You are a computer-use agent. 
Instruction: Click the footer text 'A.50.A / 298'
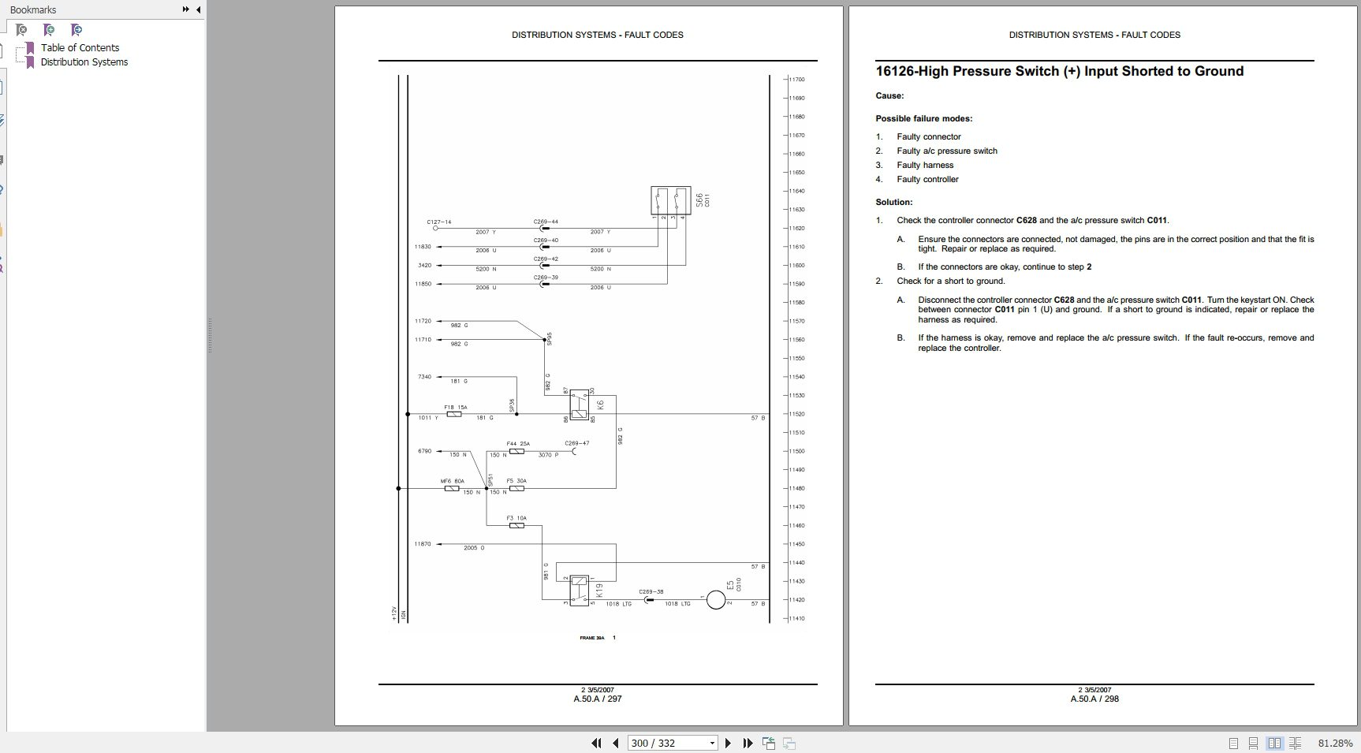click(1094, 699)
